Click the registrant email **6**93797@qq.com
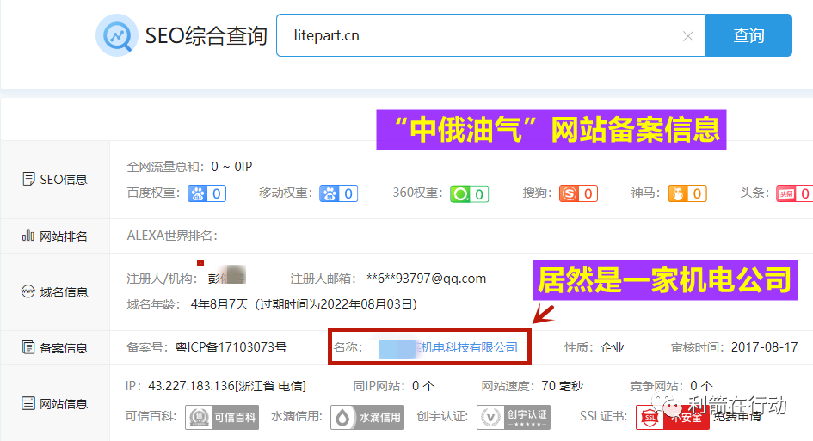The width and height of the screenshot is (813, 441). pyautogui.click(x=426, y=279)
